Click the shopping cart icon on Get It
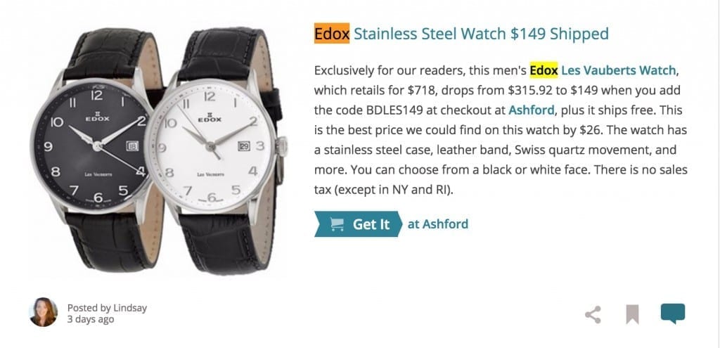 pos(337,224)
